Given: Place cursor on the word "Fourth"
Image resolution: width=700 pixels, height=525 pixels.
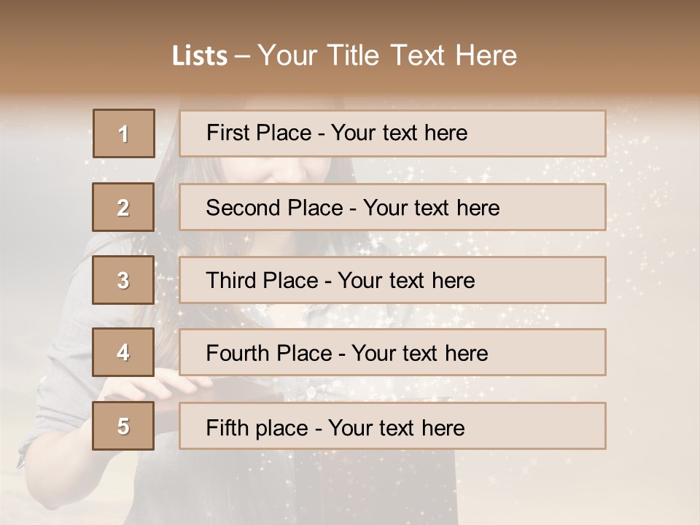Looking at the screenshot, I should (233, 354).
